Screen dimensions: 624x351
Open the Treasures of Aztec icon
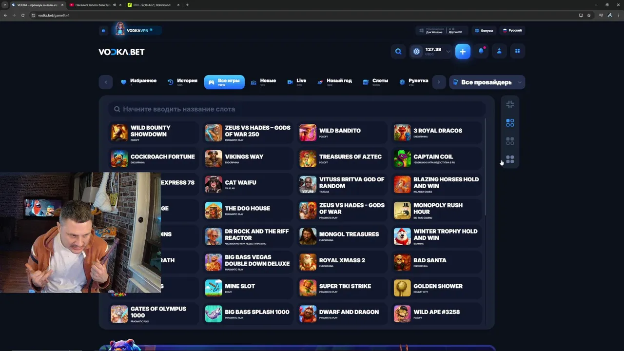tap(308, 158)
